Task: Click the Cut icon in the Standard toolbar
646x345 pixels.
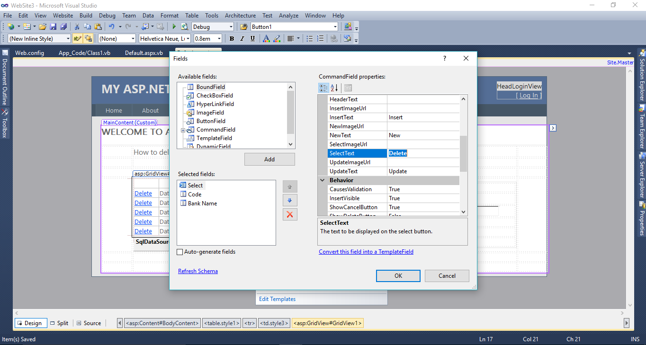Action: pos(77,27)
